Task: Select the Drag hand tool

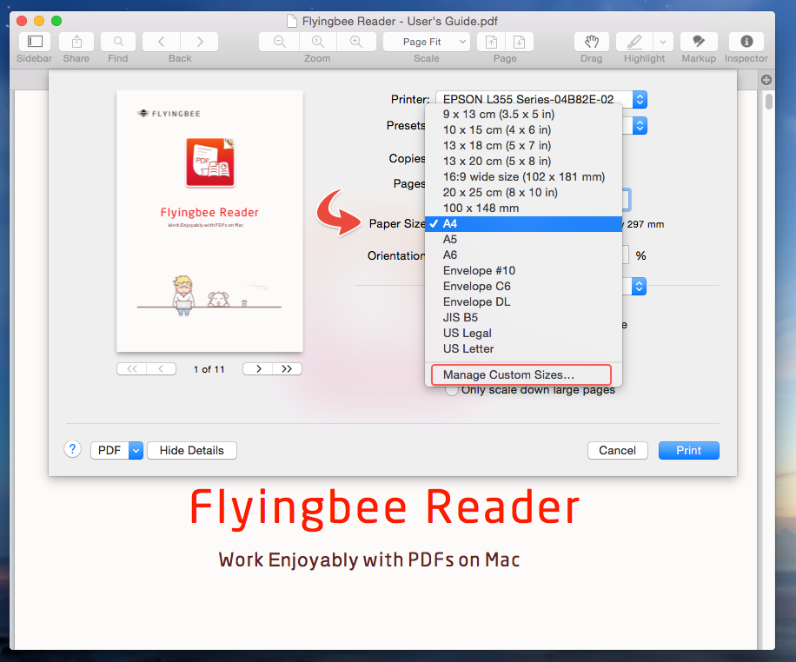Action: [x=592, y=42]
